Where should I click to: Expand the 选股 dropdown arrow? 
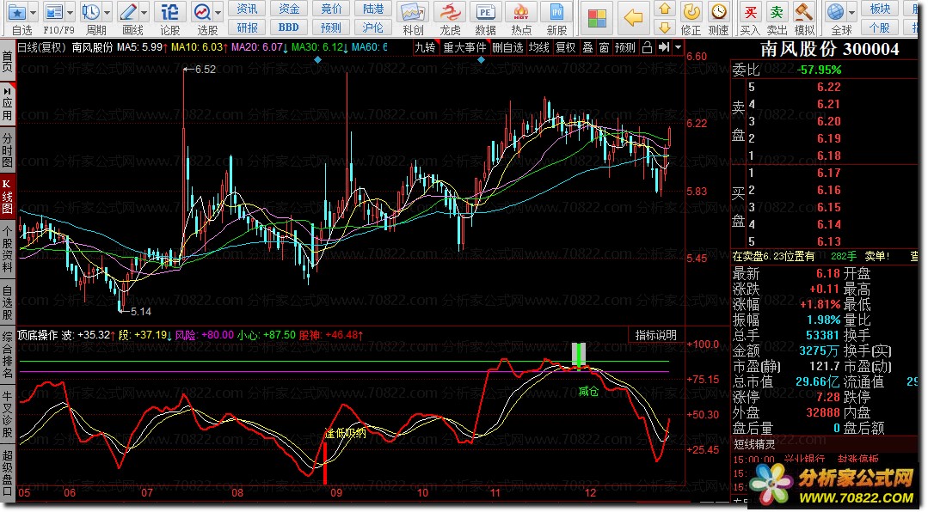218,12
